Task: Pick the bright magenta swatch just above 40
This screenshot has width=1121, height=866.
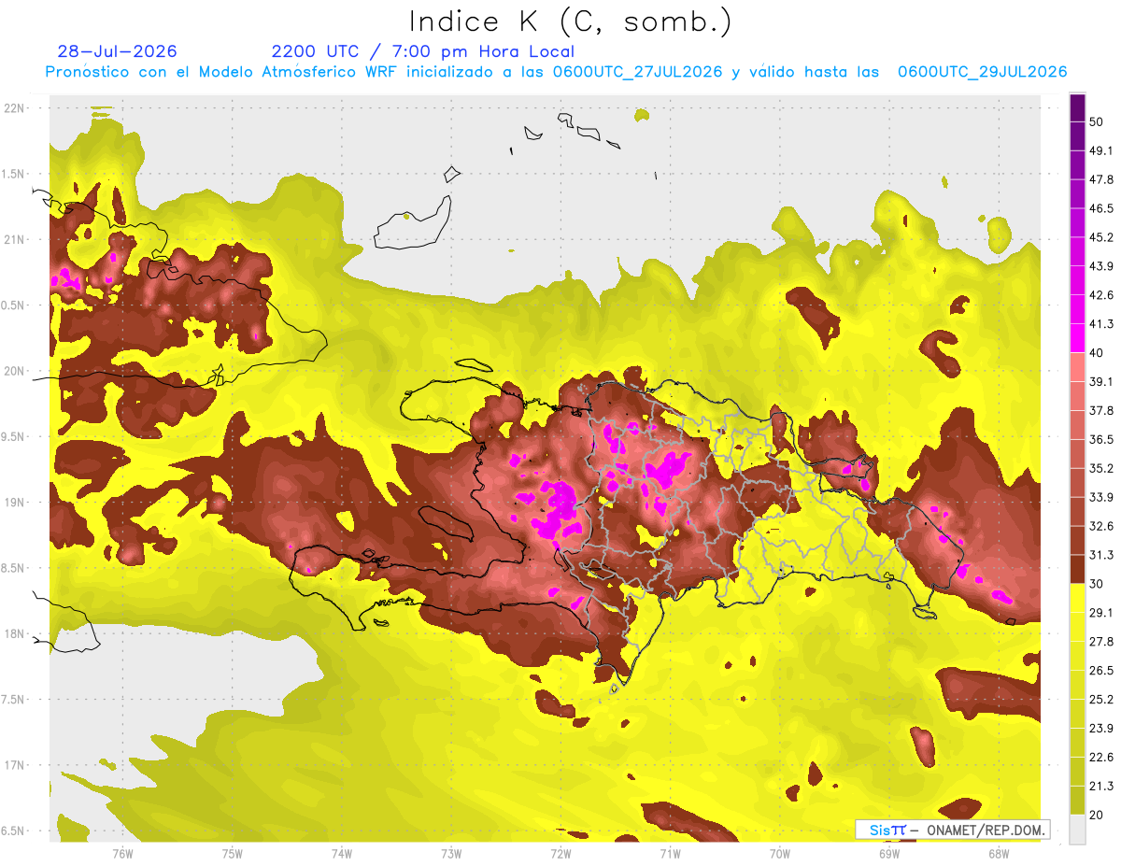Action: (x=1077, y=338)
